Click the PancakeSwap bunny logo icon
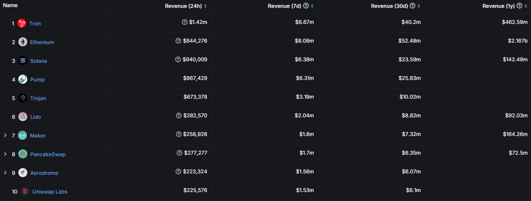531x201 pixels. [x=23, y=154]
